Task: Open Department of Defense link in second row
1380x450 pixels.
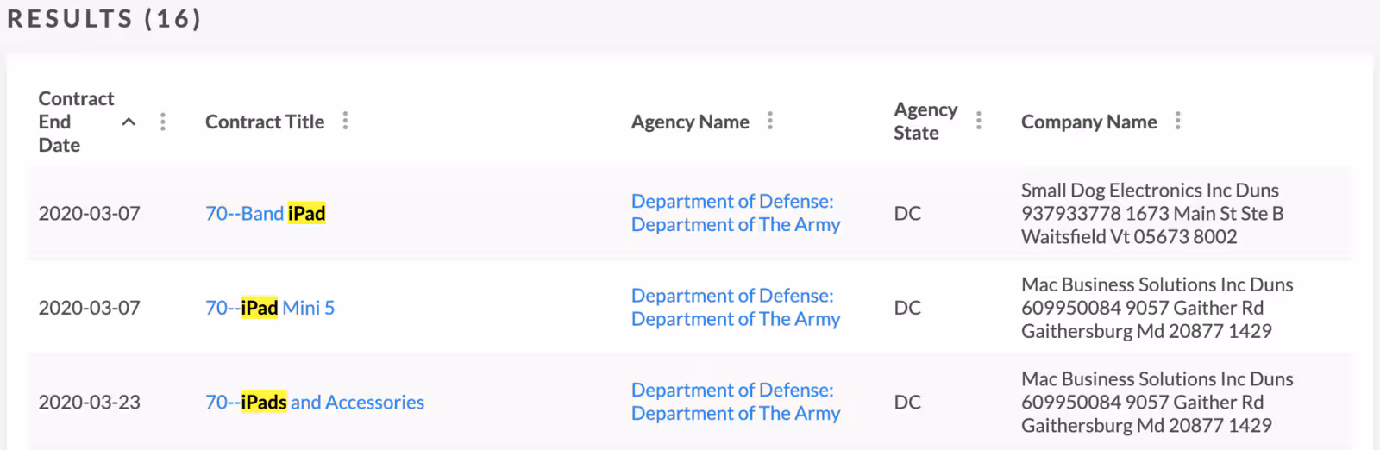Action: coord(736,308)
